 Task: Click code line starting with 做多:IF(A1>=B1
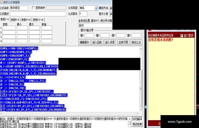click(x=32, y=106)
